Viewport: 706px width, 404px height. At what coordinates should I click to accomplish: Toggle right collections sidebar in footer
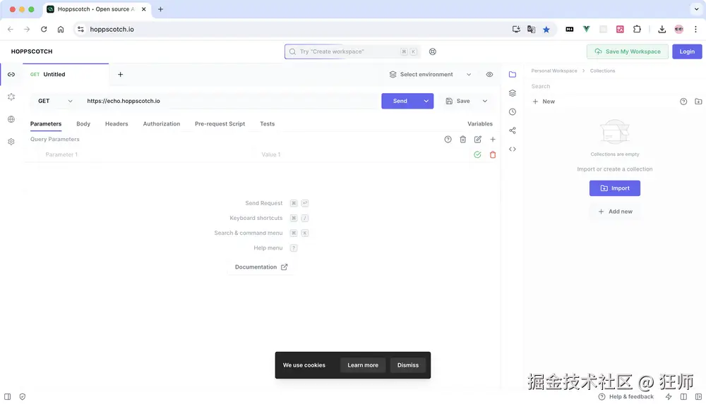(698, 397)
